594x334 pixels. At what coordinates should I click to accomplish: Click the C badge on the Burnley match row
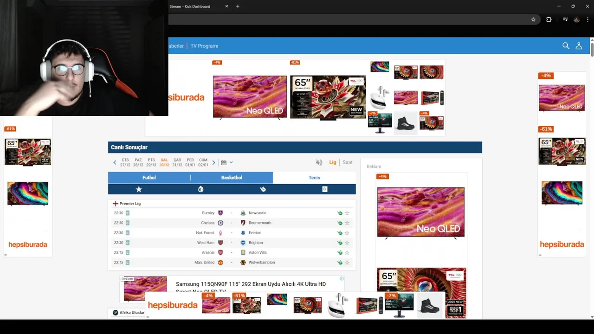pyautogui.click(x=127, y=213)
